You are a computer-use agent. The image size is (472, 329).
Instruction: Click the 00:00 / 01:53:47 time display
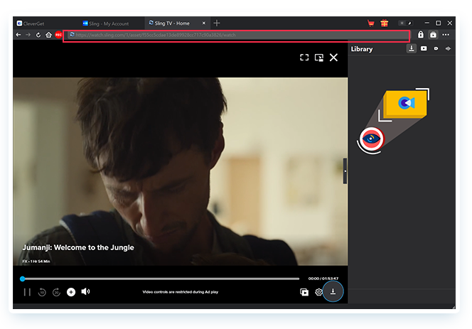[323, 279]
